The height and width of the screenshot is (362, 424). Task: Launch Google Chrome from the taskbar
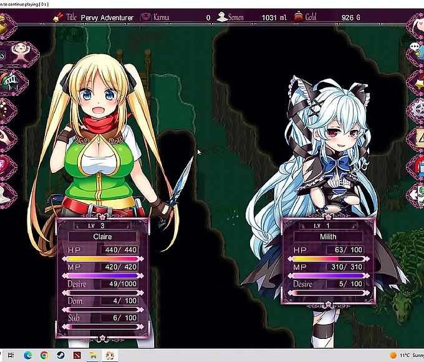tap(44, 355)
